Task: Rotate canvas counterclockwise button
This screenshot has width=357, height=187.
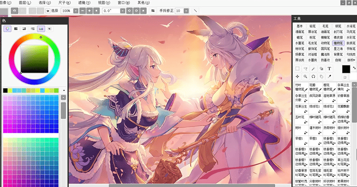Action: (129, 11)
